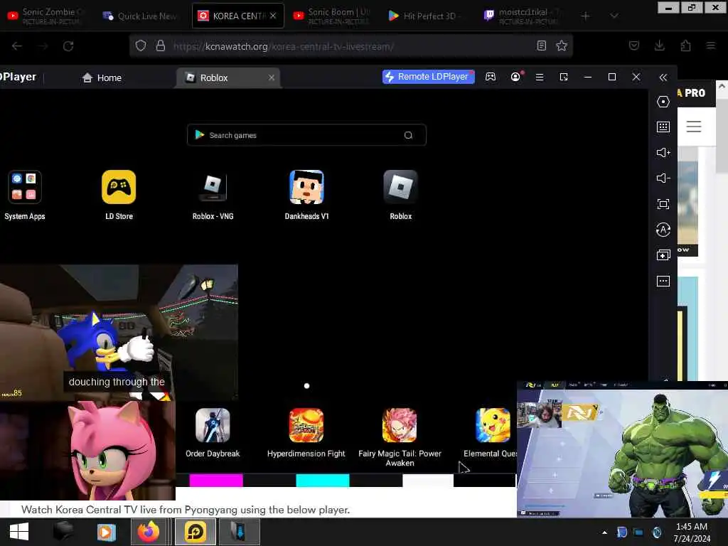The image size is (728, 546).
Task: Close the Roblox tab in LDPlayer
Action: pyautogui.click(x=272, y=78)
